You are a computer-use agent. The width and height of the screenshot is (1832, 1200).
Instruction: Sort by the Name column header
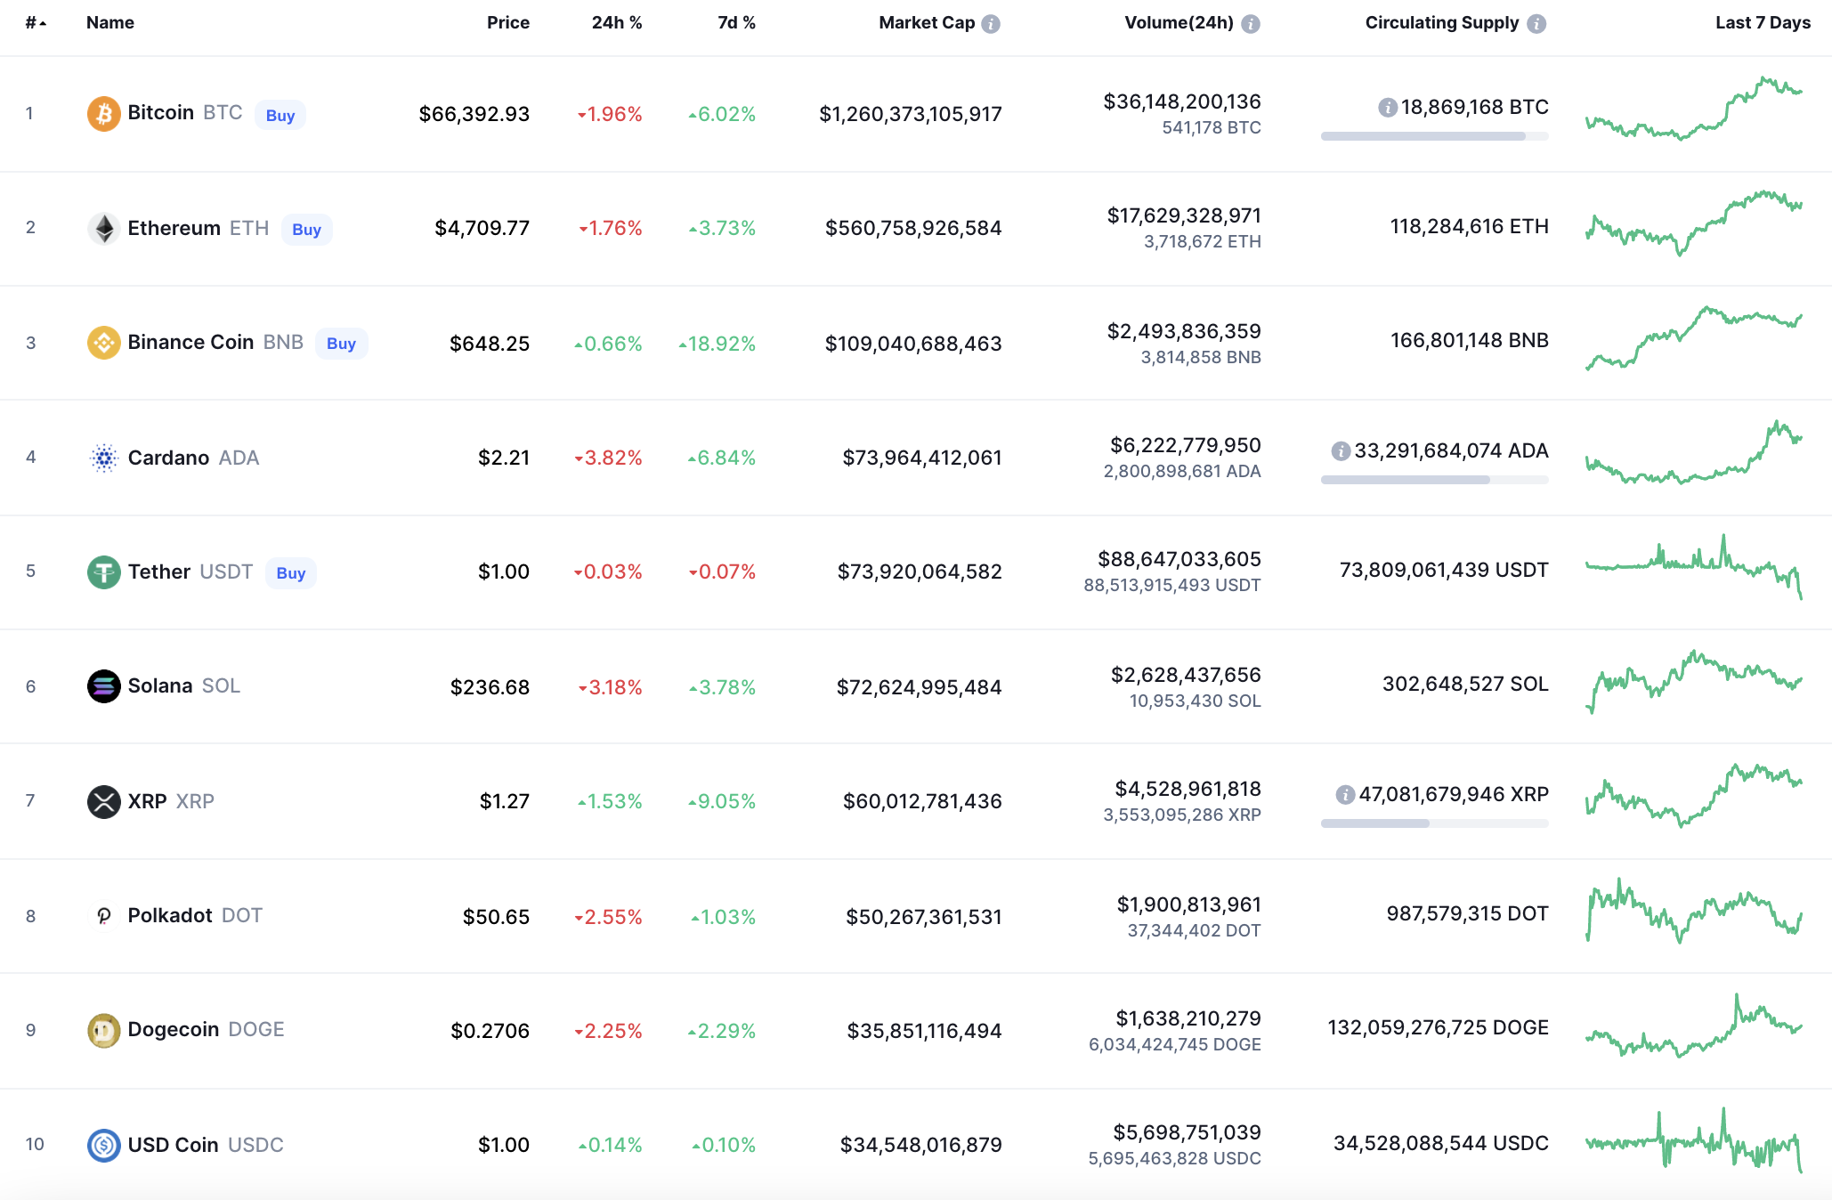[110, 23]
